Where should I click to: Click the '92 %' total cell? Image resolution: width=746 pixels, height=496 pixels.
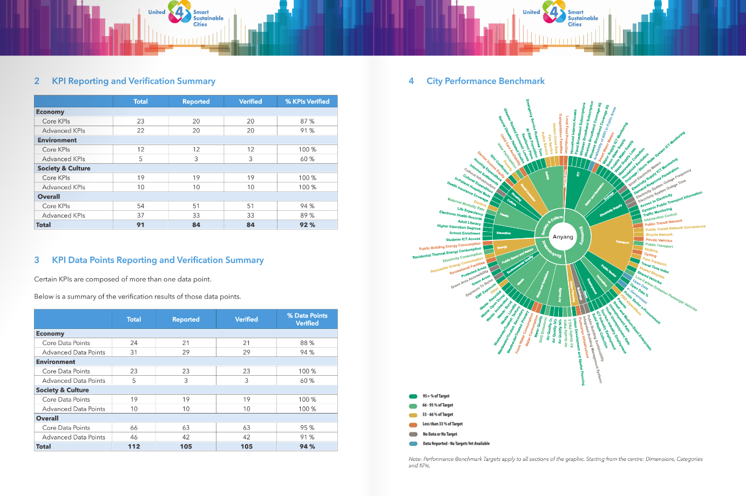[x=307, y=225]
